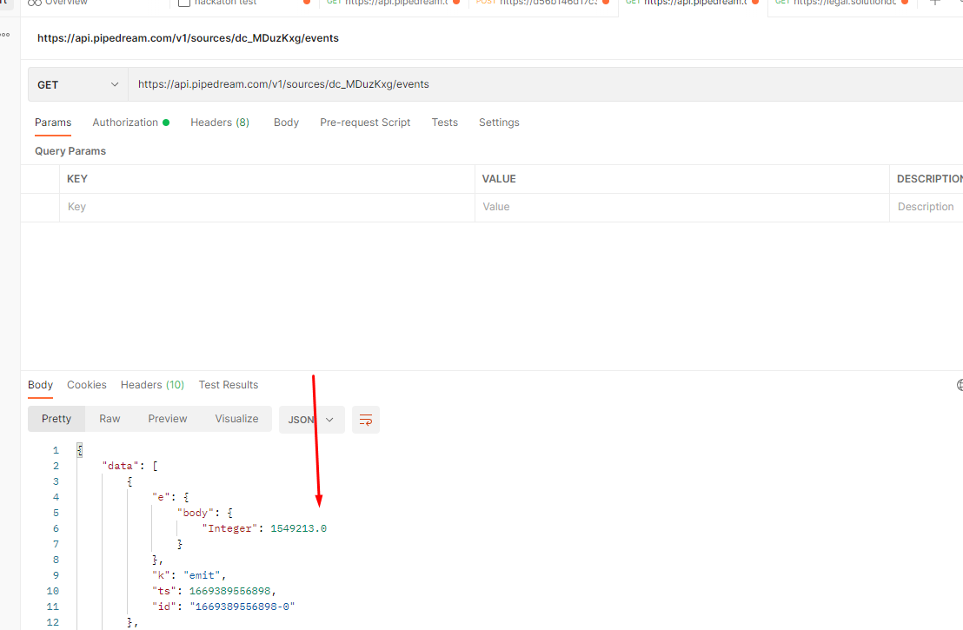963x630 pixels.
Task: Click the query param Value field
Action: pyautogui.click(x=681, y=207)
